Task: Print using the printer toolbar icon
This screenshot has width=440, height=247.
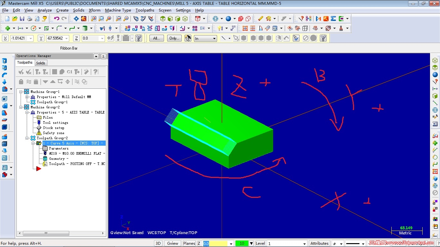Action: tap(30, 19)
